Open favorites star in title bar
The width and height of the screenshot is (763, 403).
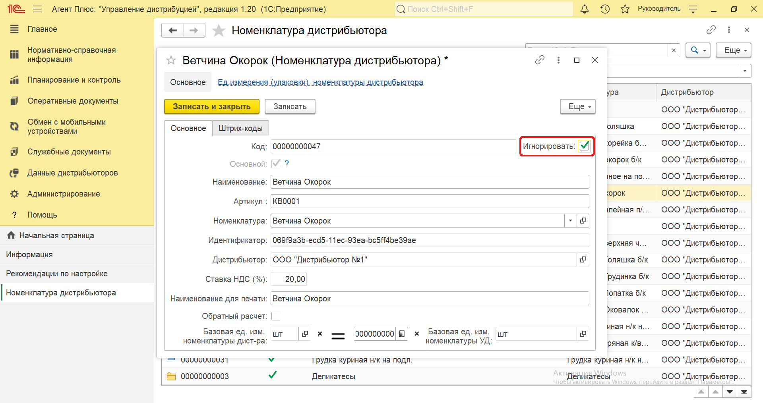[625, 9]
